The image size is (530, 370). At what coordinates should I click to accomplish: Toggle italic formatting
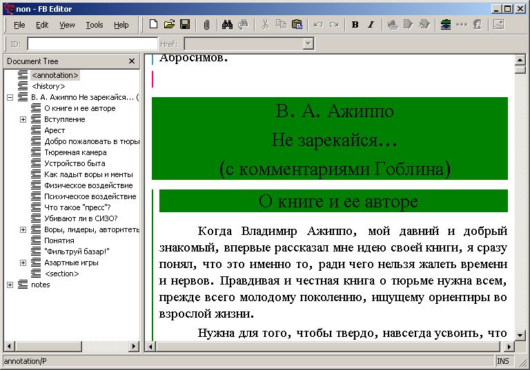371,24
